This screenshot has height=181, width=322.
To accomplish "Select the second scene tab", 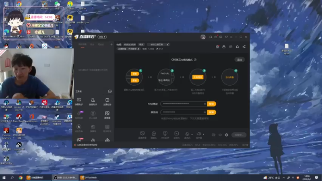I will (x=93, y=45).
